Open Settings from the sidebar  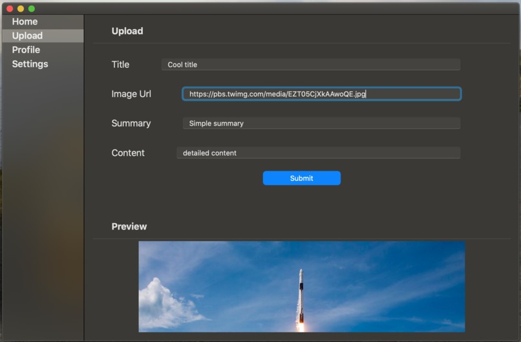pyautogui.click(x=43, y=64)
